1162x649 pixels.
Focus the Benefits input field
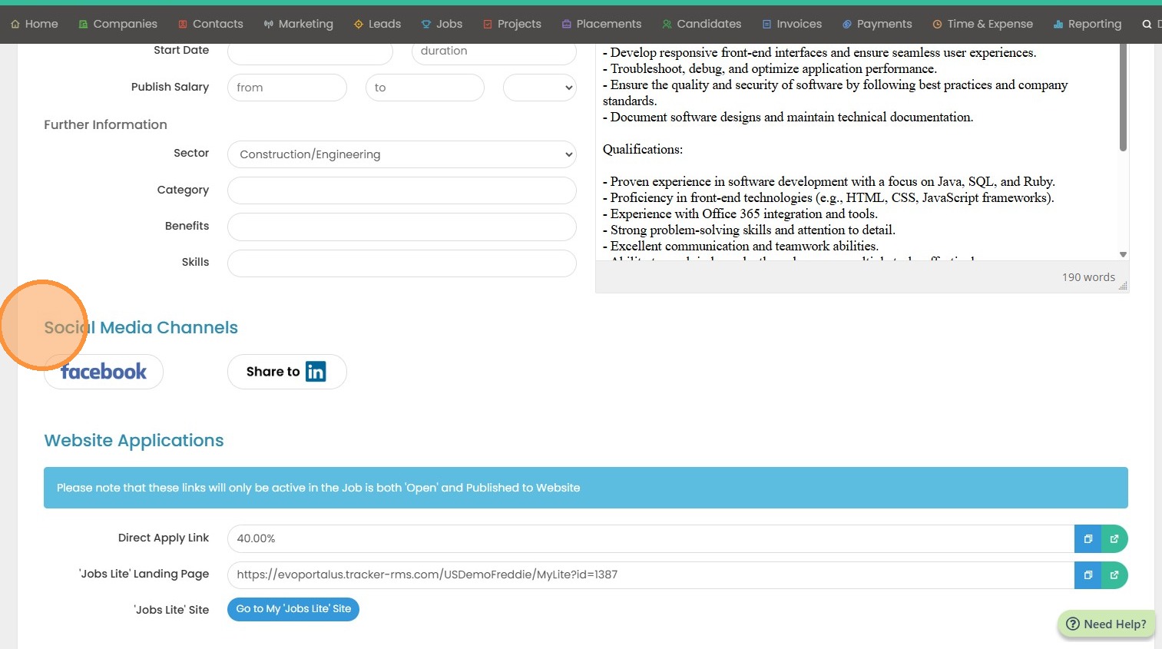pos(402,227)
